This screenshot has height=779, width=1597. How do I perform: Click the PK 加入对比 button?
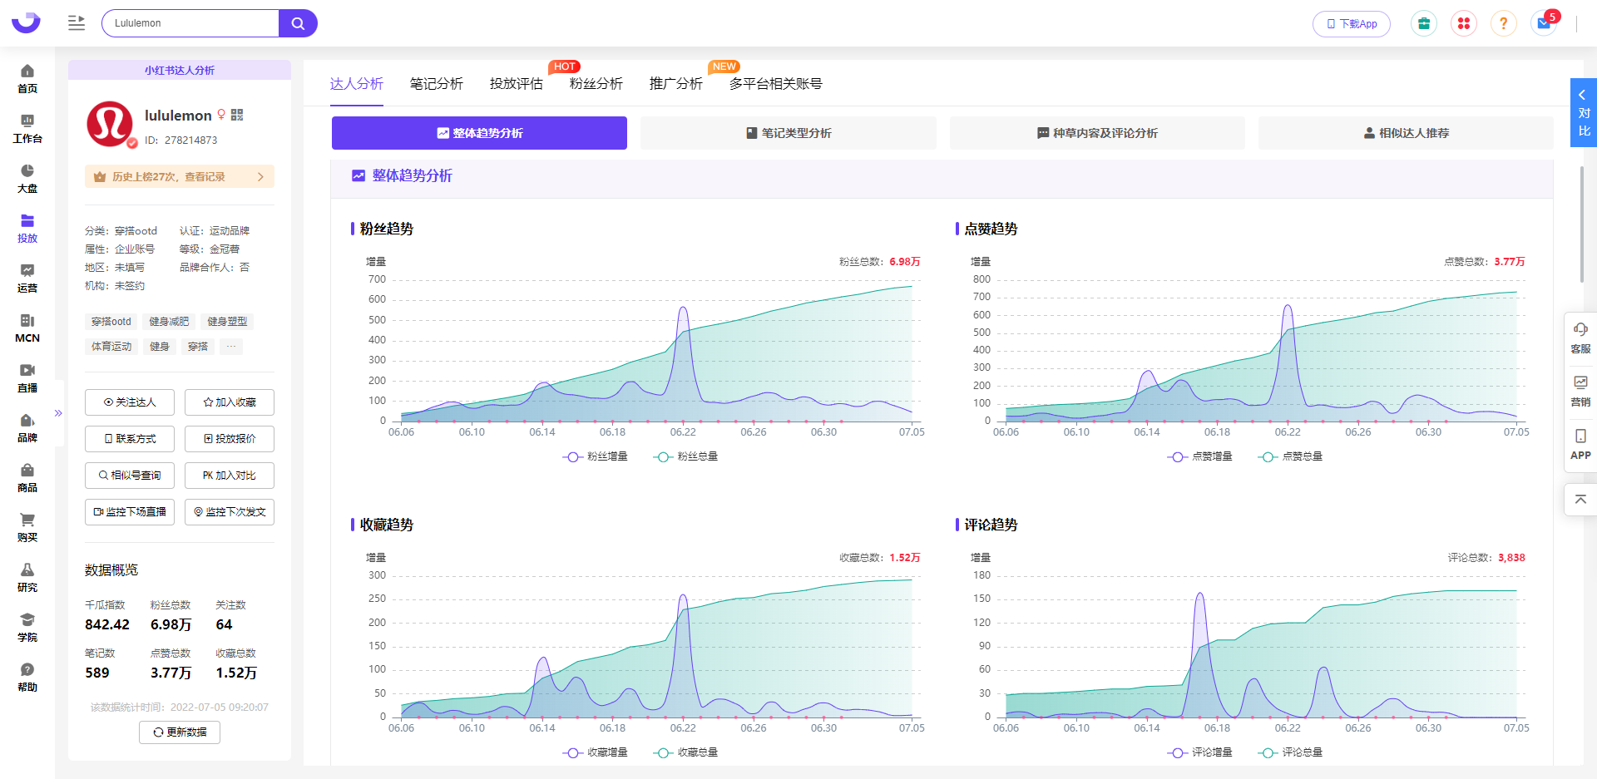pyautogui.click(x=230, y=476)
